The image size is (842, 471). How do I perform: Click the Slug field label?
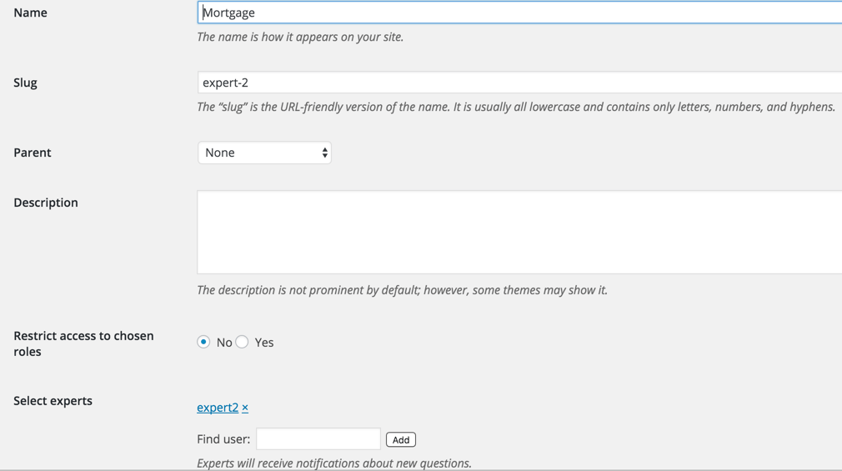coord(25,83)
